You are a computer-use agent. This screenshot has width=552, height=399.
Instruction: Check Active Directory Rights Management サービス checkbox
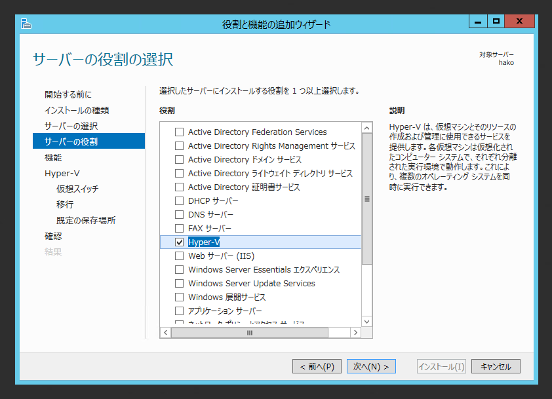pyautogui.click(x=179, y=145)
